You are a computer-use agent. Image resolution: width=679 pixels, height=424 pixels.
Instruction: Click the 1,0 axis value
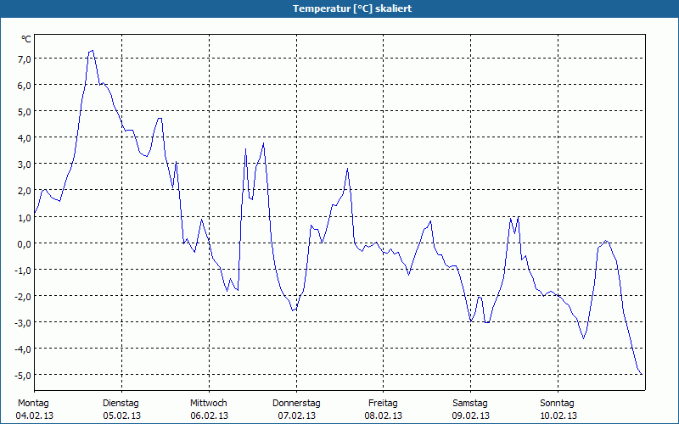[x=25, y=218]
